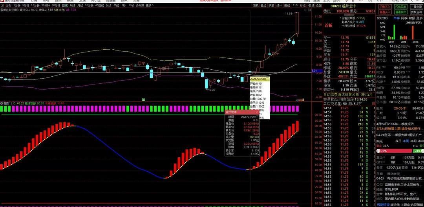The width and height of the screenshot is (424, 207).
Task: Select the 15秒 timeframe
Action: [131, 5]
